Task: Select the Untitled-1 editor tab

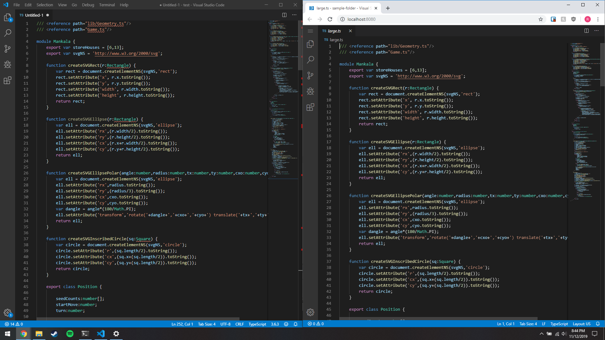Action: coord(34,15)
